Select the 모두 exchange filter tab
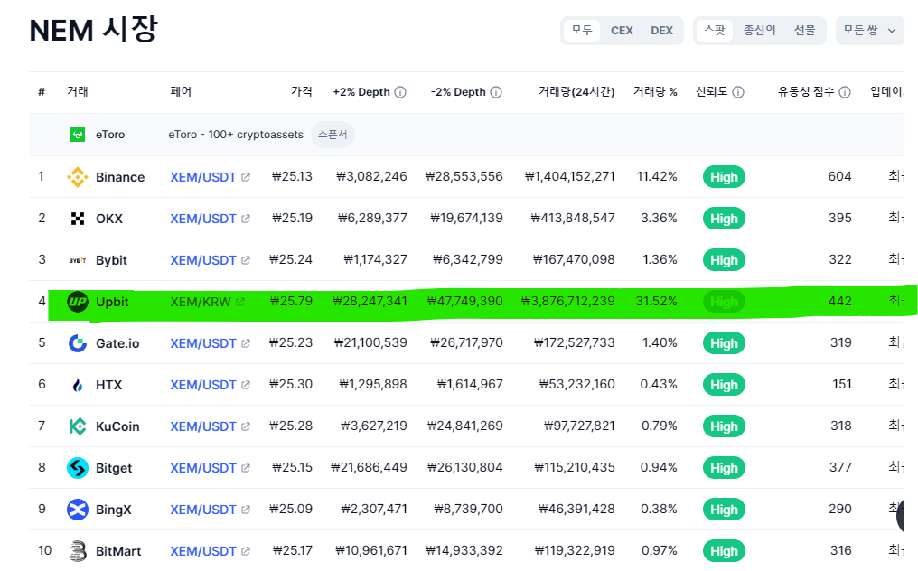Image resolution: width=918 pixels, height=571 pixels. 581,31
